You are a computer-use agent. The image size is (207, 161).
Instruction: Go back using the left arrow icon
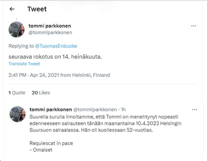click(12, 9)
